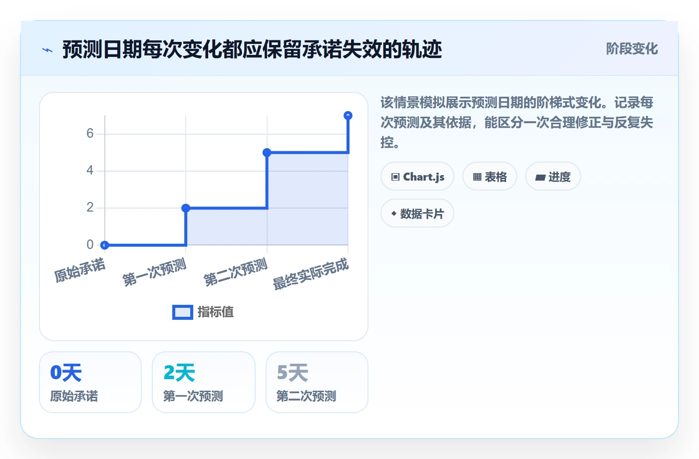This screenshot has width=699, height=459.
Task: Select the Chart.js tag pill
Action: 417,177
